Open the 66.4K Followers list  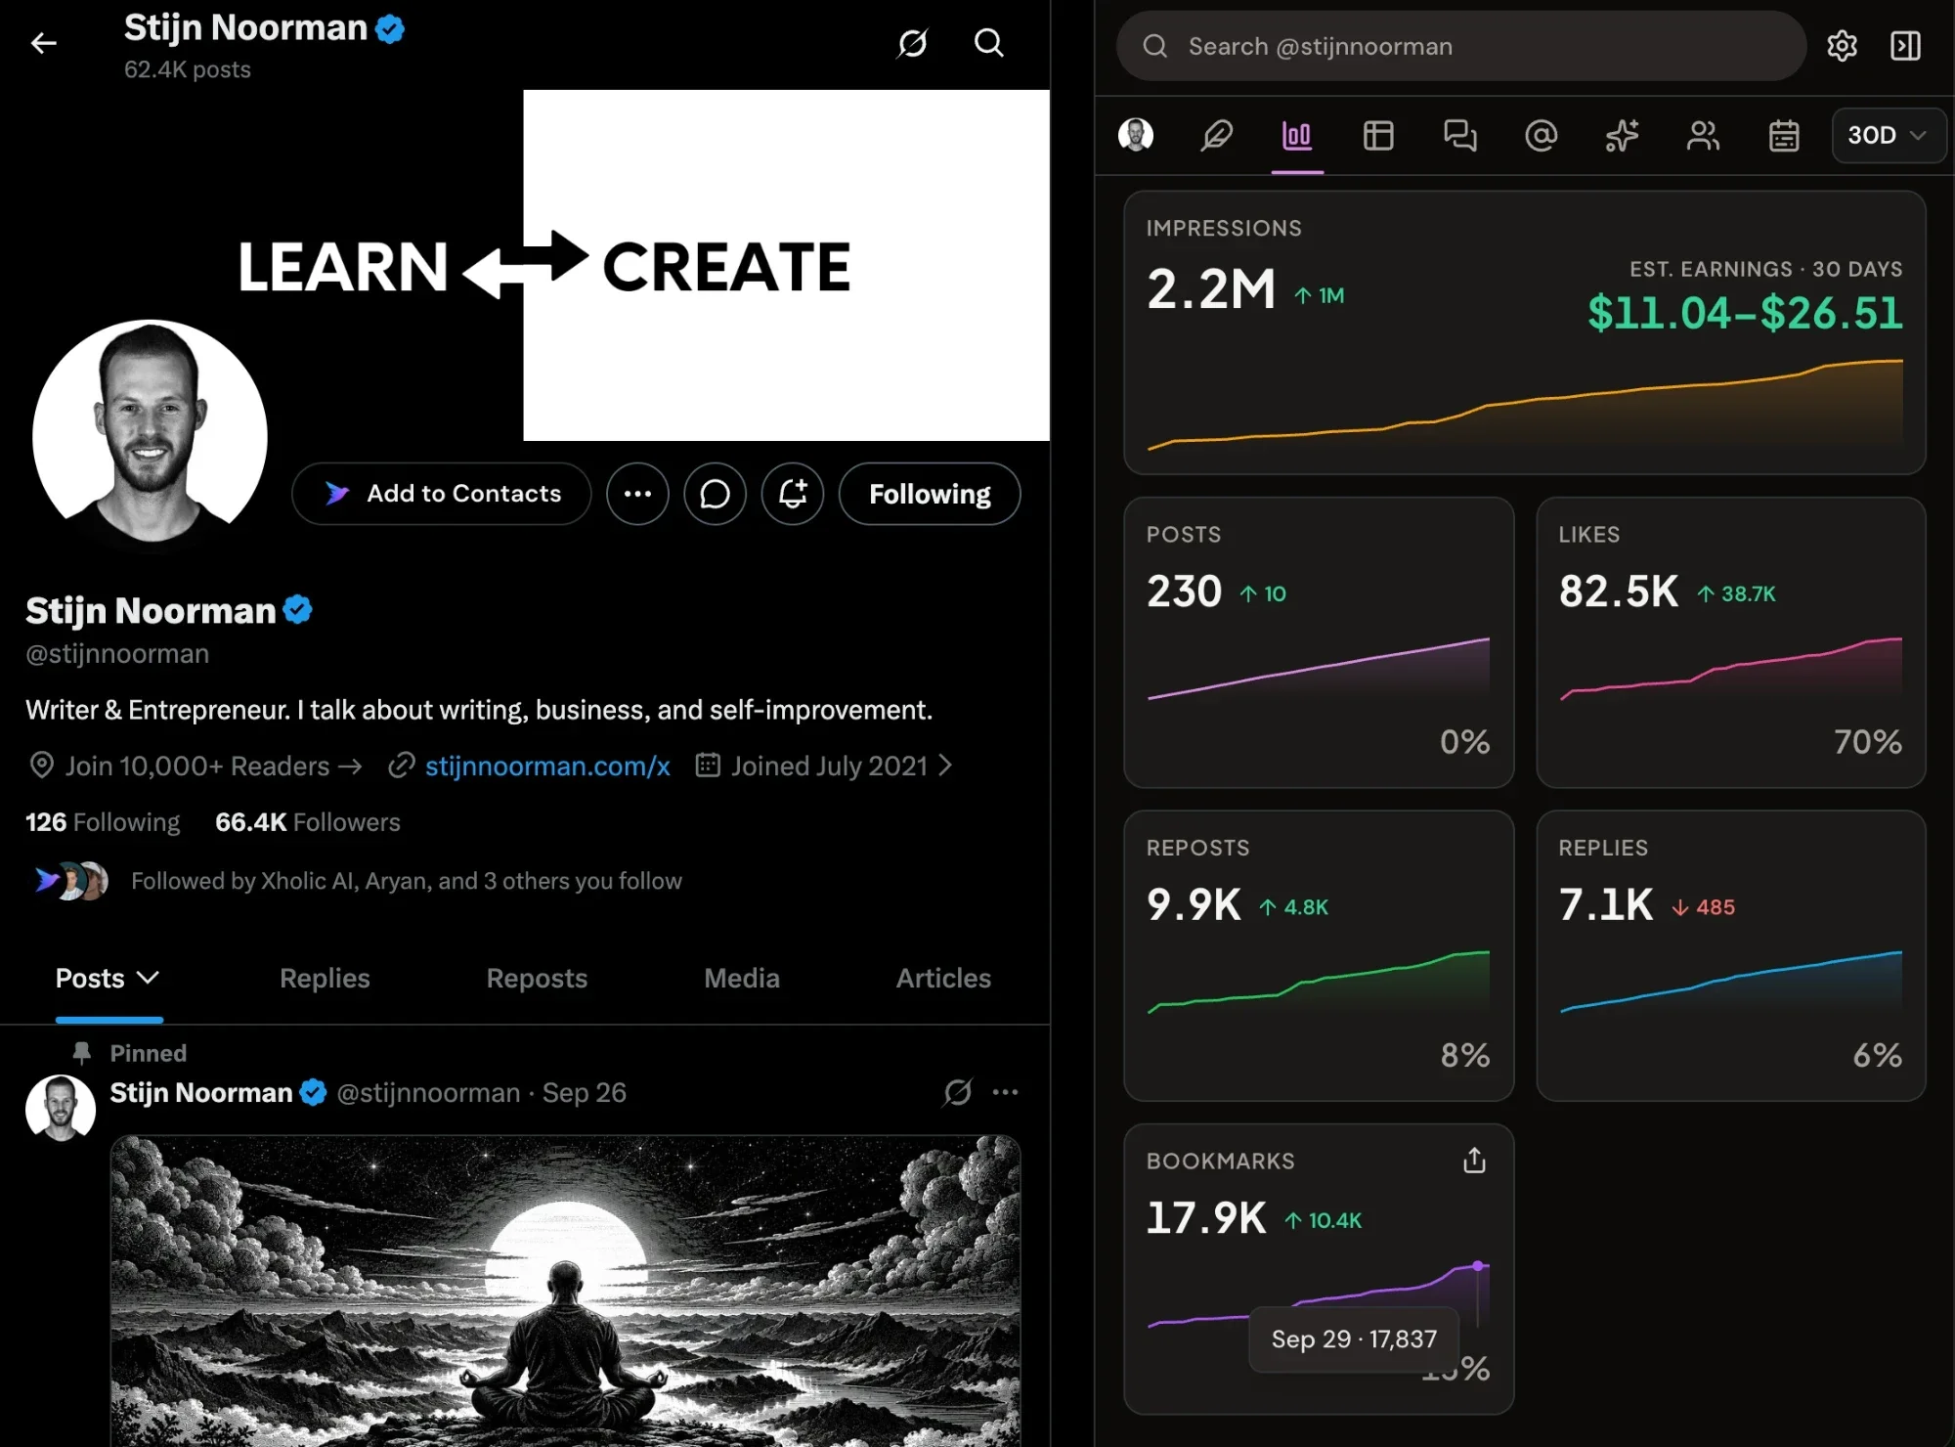(308, 822)
